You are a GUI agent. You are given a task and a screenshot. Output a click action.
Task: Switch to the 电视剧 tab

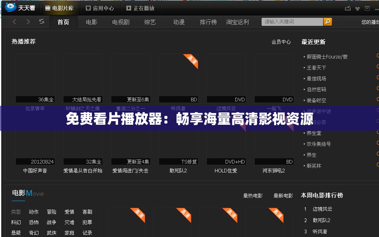click(120, 22)
